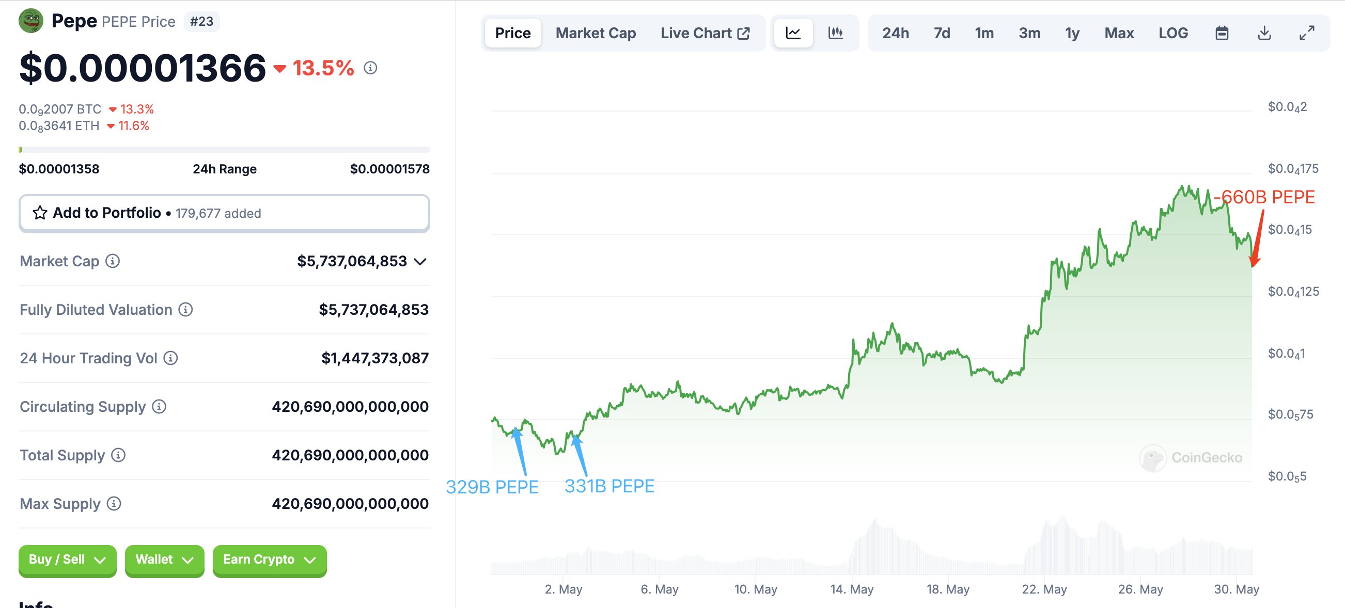
Task: Click Add to Portfolio button
Action: [x=224, y=213]
